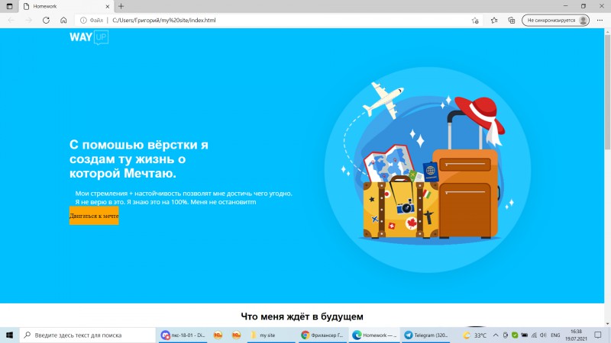611x343 pixels.
Task: Click the profile sync status button
Action: 556,21
